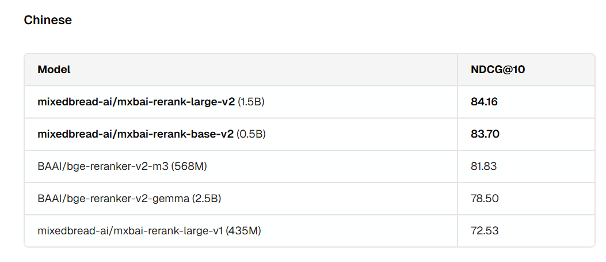The width and height of the screenshot is (606, 262).
Task: Click the (0.5B) parameter size text
Action: [251, 134]
